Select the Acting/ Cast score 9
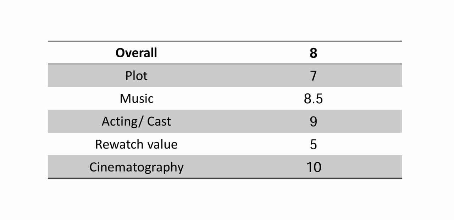Screen dimensions: 454x220 point(313,121)
